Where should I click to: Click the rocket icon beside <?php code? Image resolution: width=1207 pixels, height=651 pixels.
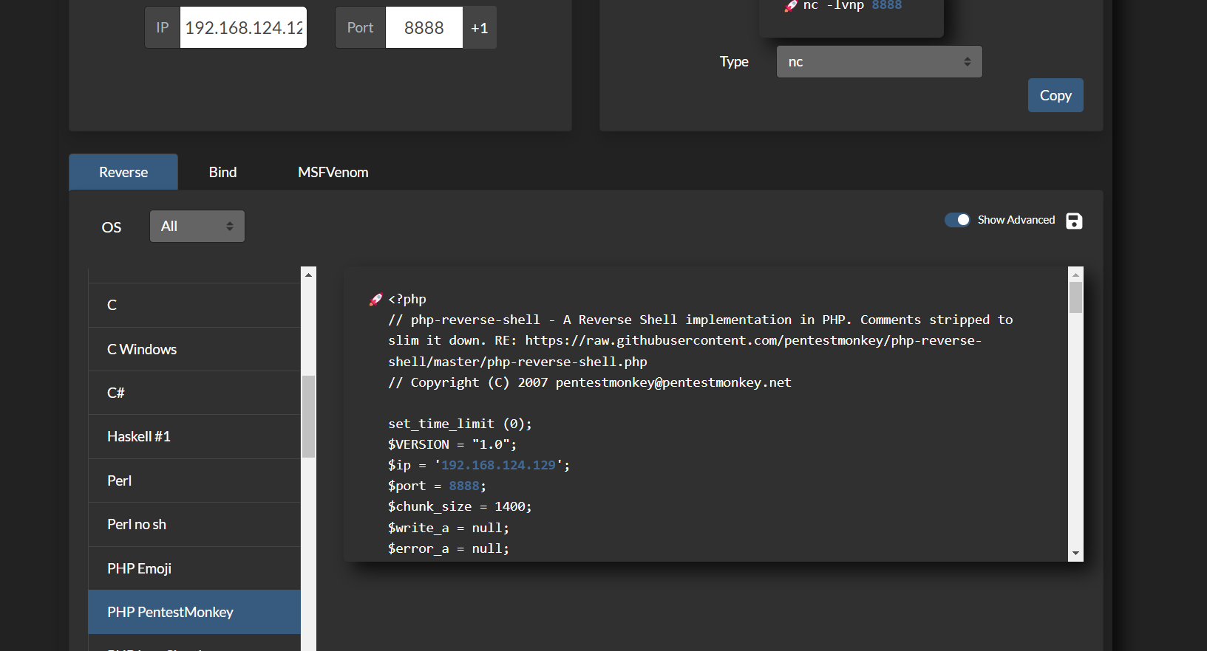point(375,299)
